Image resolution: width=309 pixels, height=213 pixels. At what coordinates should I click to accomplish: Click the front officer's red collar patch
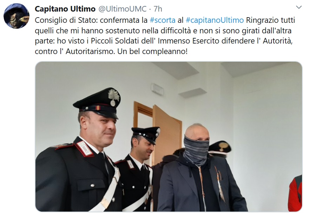click(x=85, y=148)
